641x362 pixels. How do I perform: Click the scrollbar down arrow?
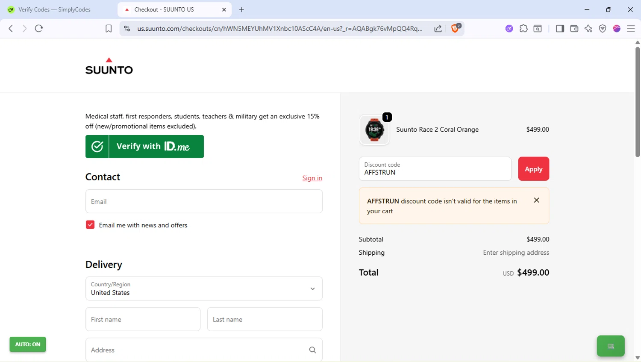click(x=637, y=358)
